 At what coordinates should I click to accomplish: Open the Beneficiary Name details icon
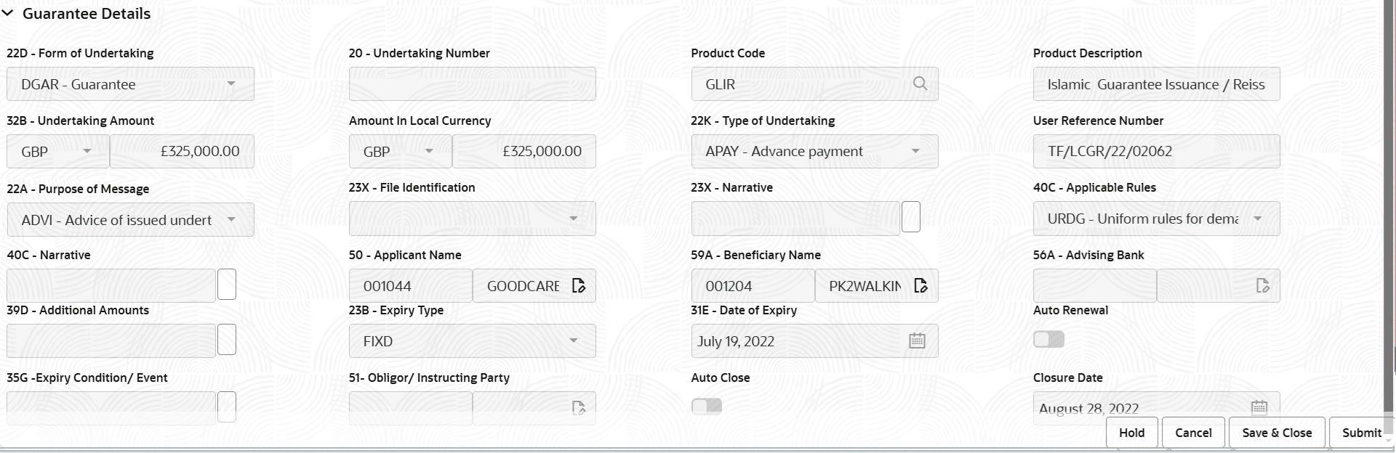pyautogui.click(x=920, y=285)
